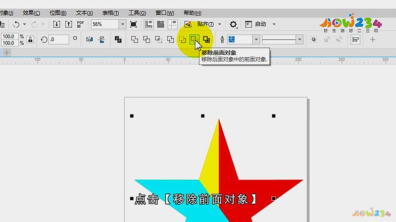Click the Export icon with up arrow

(x=68, y=24)
